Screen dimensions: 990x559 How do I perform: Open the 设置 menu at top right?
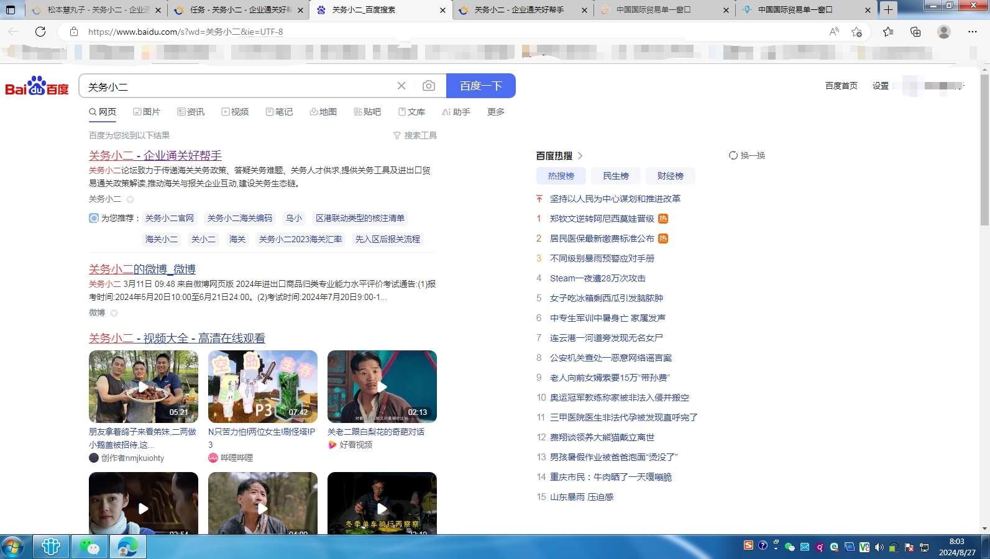pyautogui.click(x=881, y=86)
